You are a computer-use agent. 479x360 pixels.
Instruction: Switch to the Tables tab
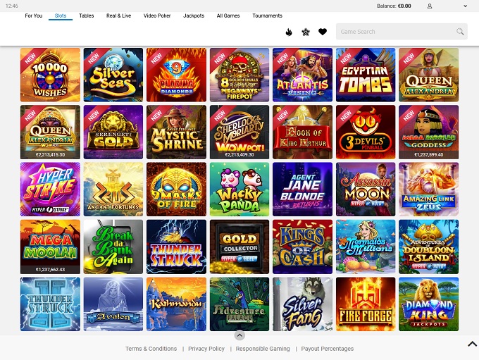pyautogui.click(x=87, y=15)
